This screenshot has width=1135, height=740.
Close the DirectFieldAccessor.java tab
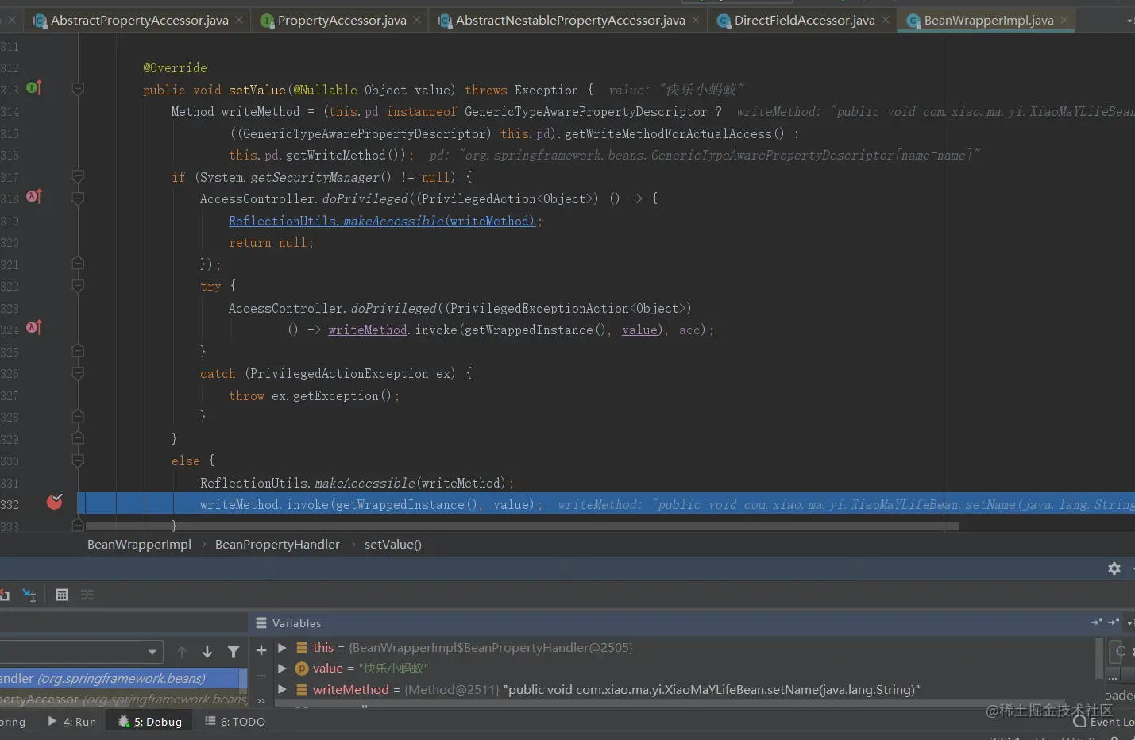point(886,20)
